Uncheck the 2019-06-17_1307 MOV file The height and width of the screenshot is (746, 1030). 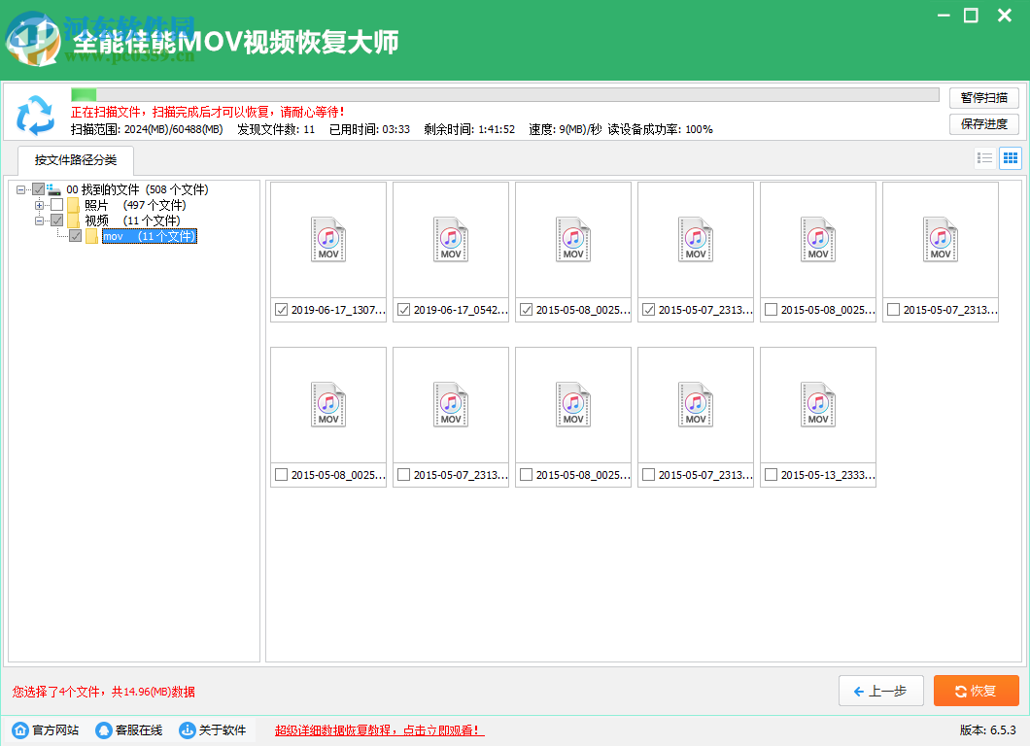tap(282, 310)
